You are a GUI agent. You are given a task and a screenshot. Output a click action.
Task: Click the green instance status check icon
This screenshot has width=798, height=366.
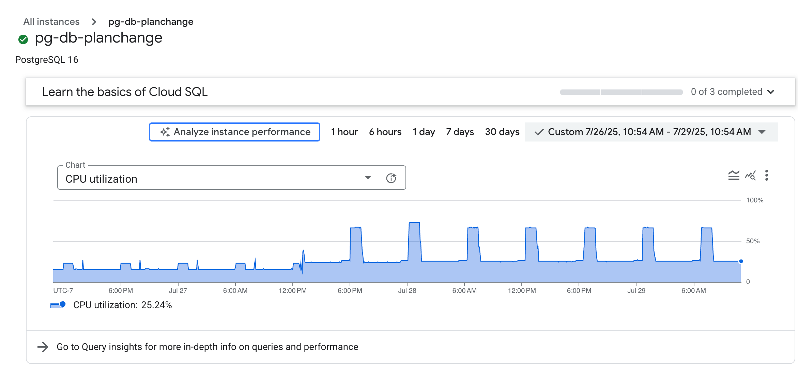22,38
